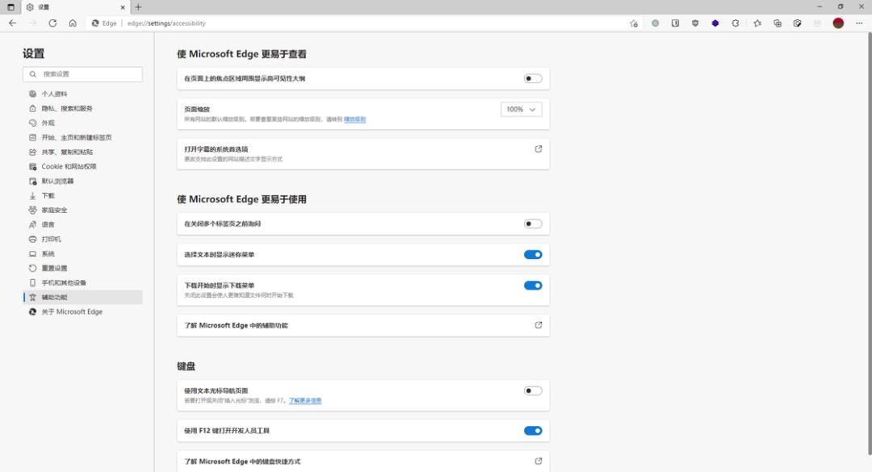Open 打印机 settings in the sidebar
Viewport: 872px width, 472px height.
click(82, 239)
